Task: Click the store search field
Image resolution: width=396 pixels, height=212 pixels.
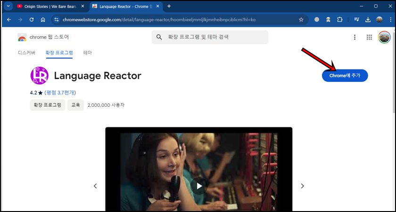Action: [210, 37]
